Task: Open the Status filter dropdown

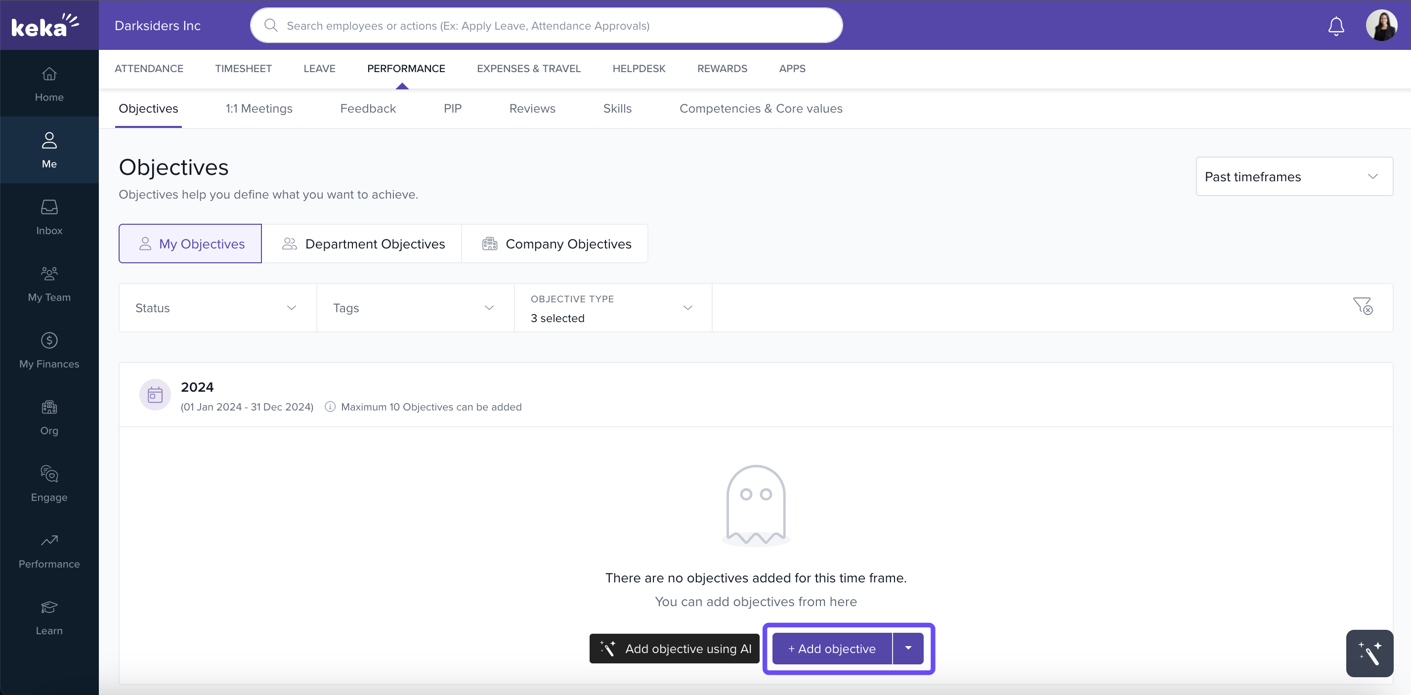Action: pyautogui.click(x=217, y=308)
